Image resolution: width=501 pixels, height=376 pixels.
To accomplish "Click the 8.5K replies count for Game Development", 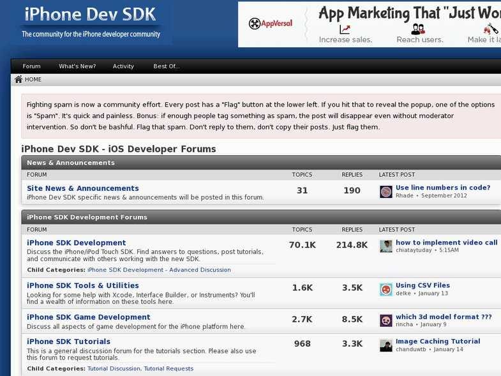I will (x=352, y=319).
